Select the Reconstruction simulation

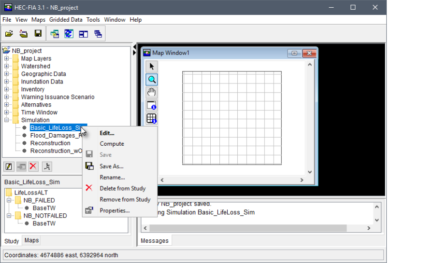50,143
